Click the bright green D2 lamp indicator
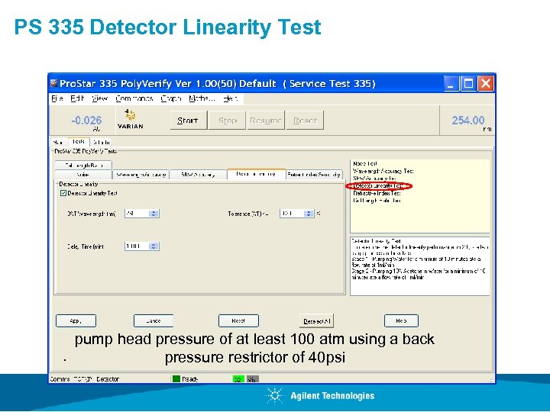 coord(238,379)
